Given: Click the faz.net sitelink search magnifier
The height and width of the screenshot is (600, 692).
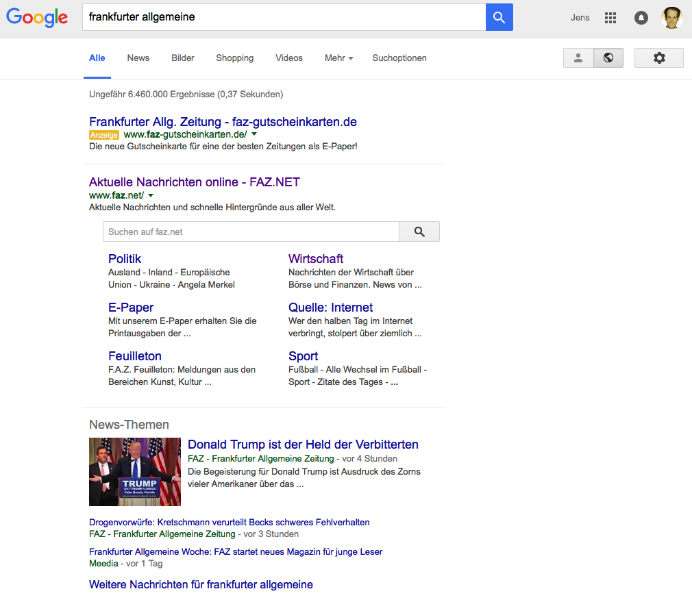Looking at the screenshot, I should 419,232.
